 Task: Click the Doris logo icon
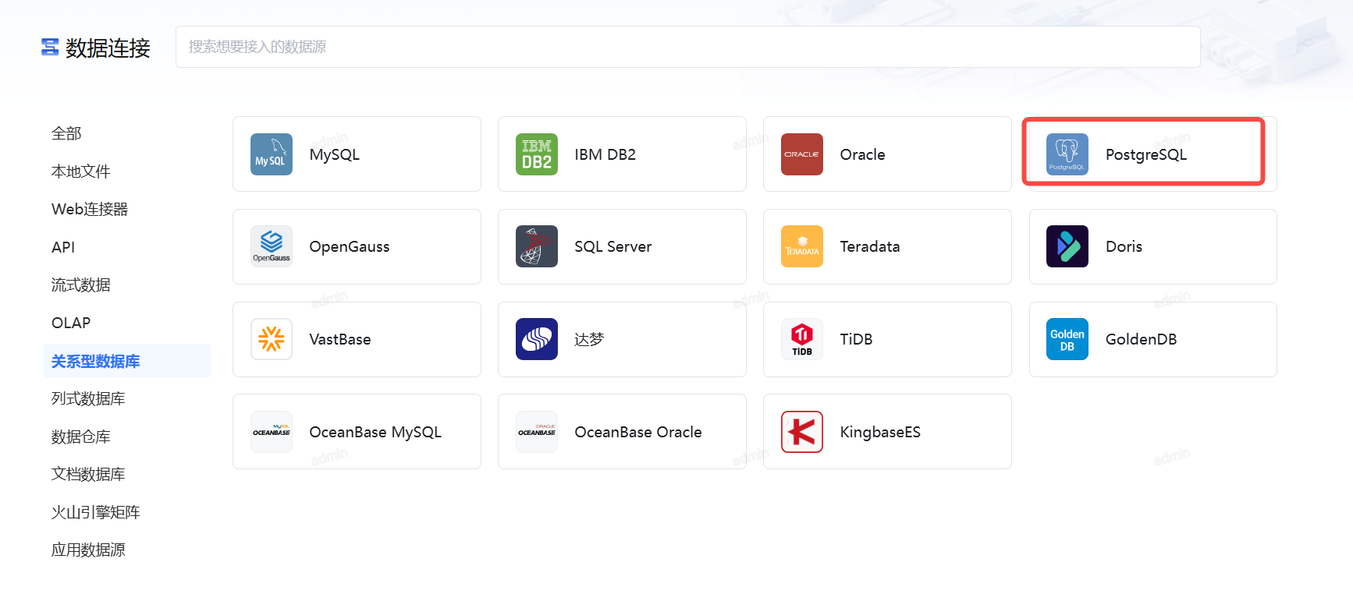(1067, 246)
